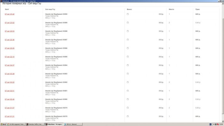Viewport: 224px width, 126px height.
Task: Click the language indicator in system tray
Action: (x=211, y=124)
